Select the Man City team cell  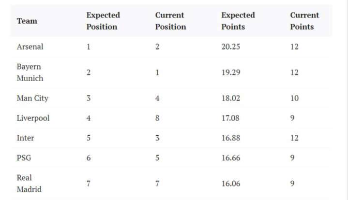pos(32,98)
